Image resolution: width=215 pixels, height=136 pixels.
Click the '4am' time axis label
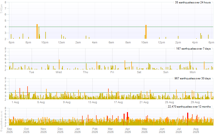94,43
